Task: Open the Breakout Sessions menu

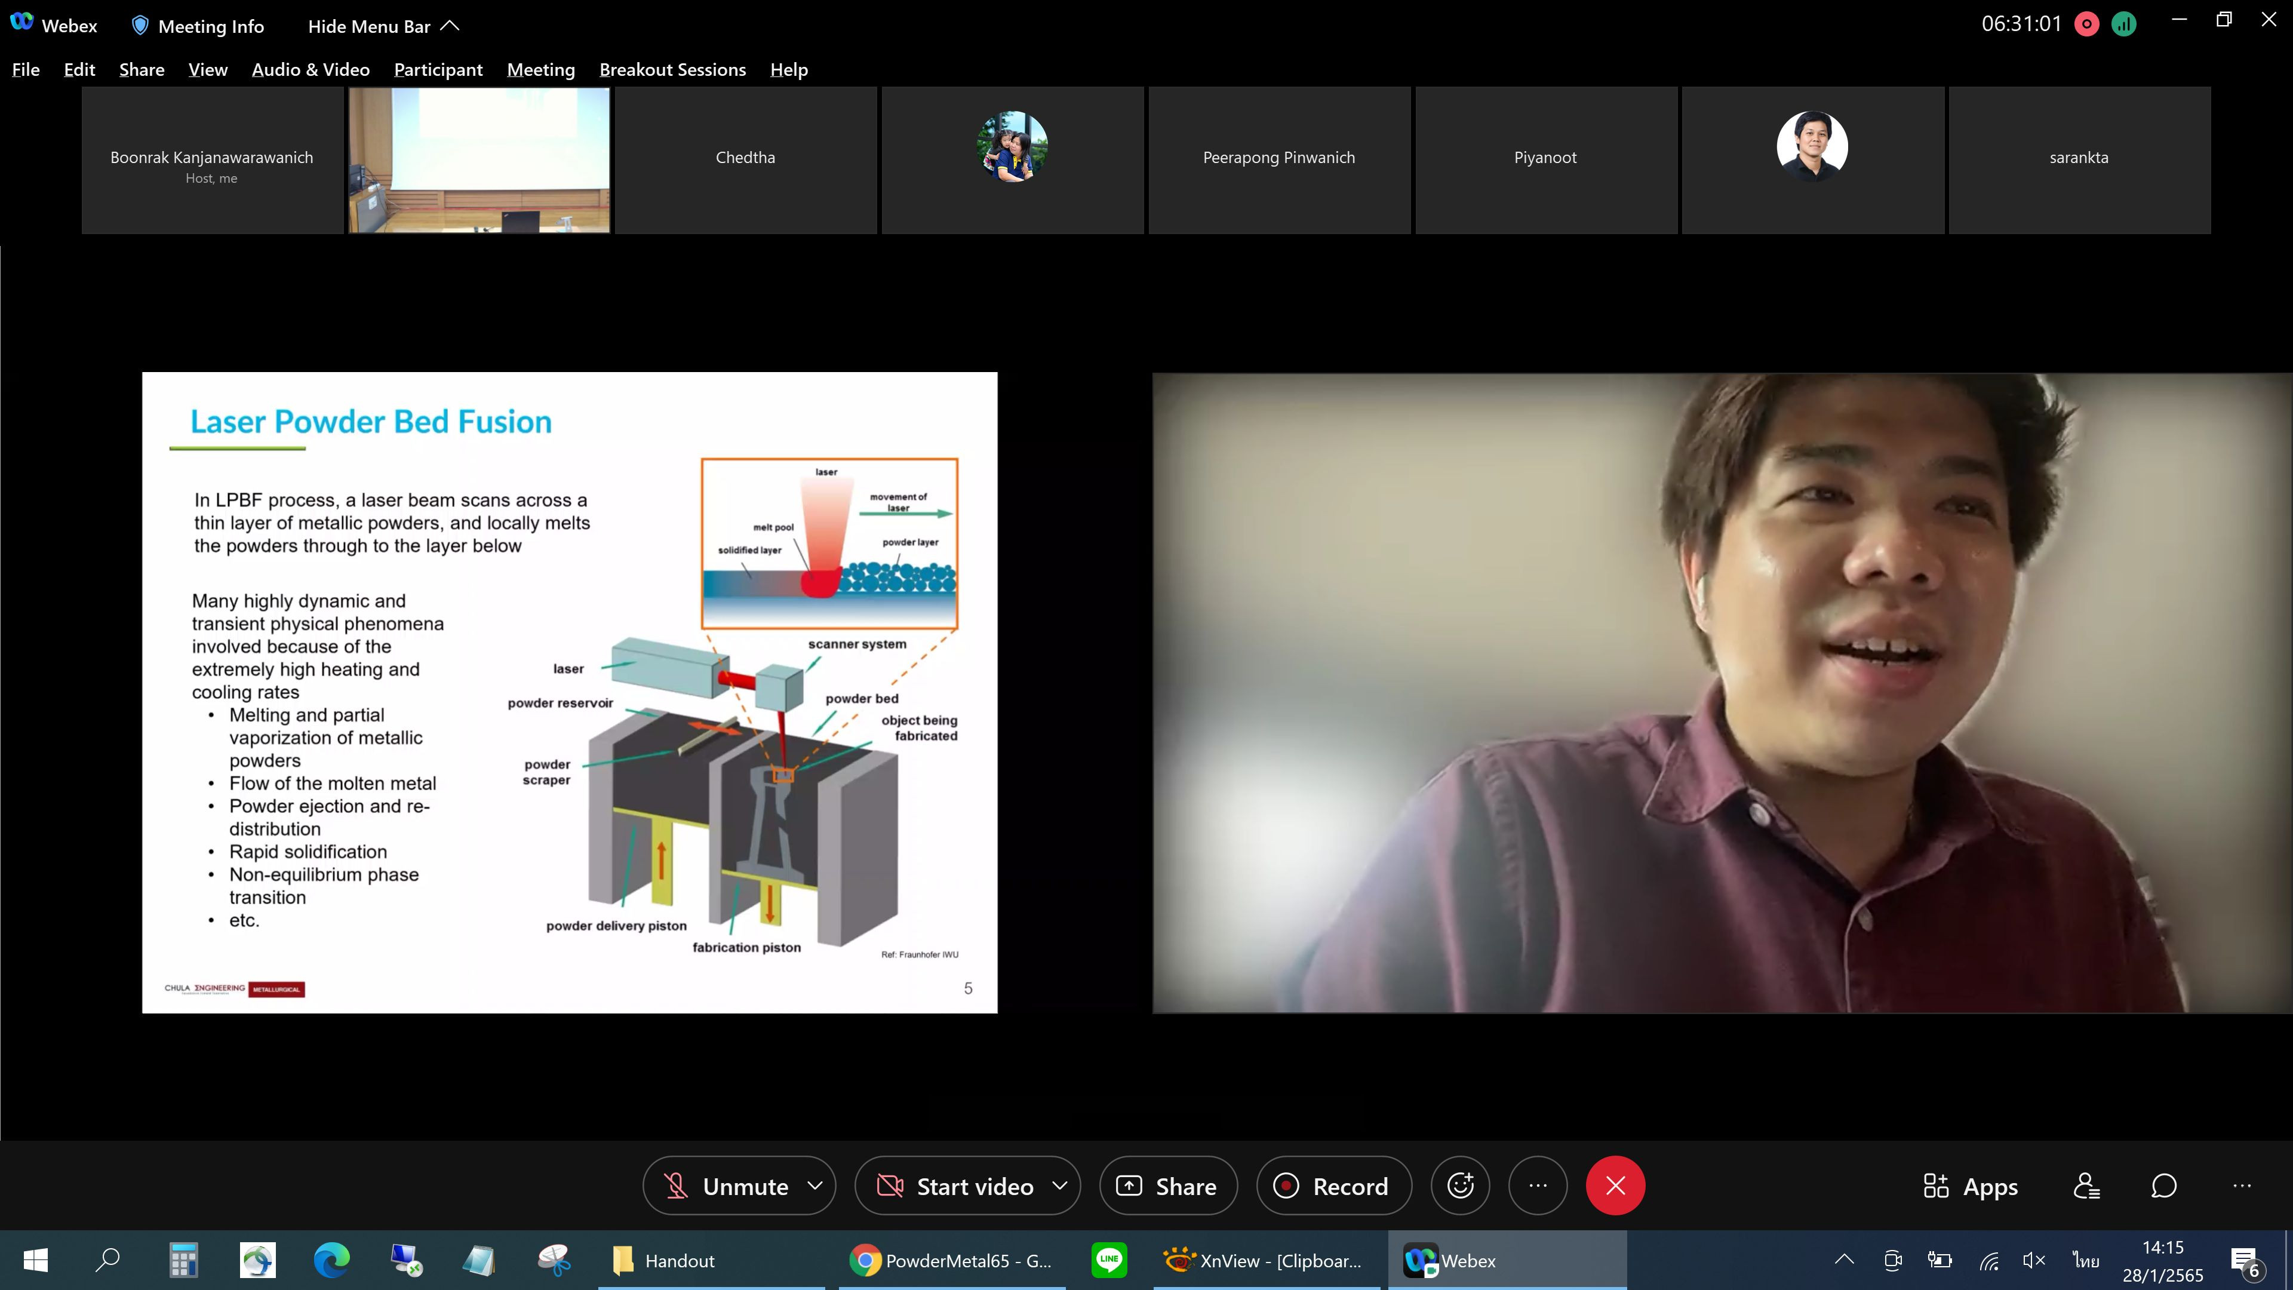Action: (x=672, y=69)
